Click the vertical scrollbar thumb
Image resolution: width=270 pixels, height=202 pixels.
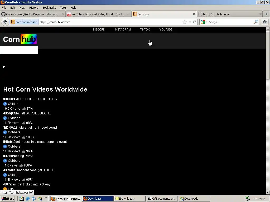(268, 55)
